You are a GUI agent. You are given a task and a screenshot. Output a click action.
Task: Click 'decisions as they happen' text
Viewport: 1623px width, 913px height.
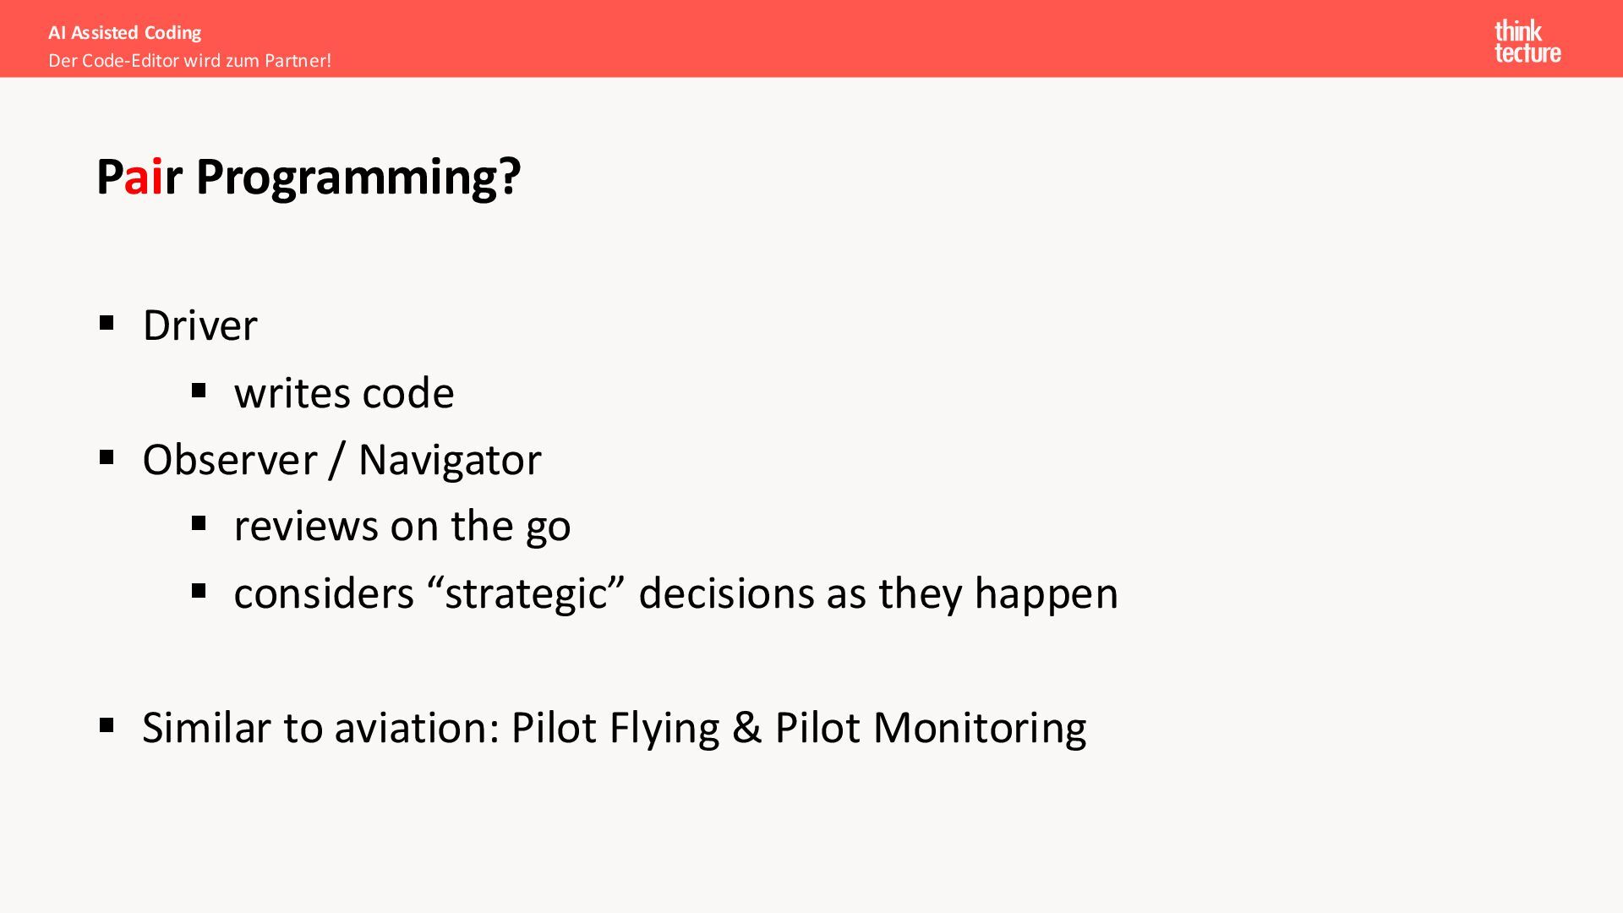click(878, 593)
